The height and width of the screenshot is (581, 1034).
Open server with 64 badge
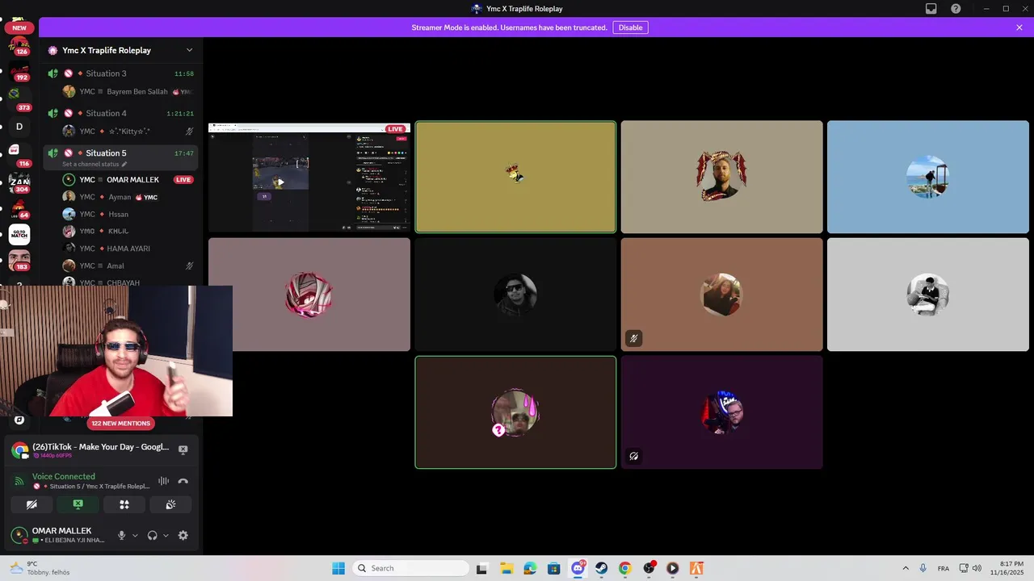[x=19, y=208]
